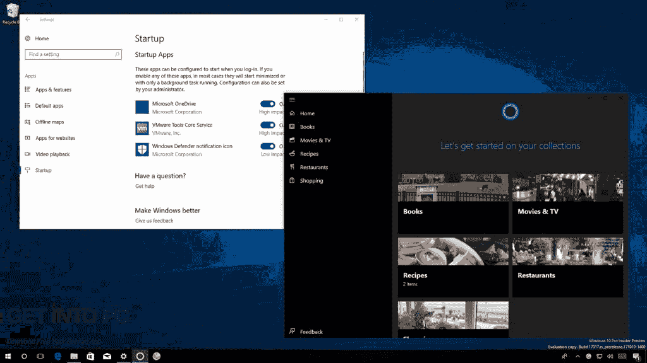
Task: Click the Restaurants utensil icon in the sidebar
Action: tap(292, 166)
